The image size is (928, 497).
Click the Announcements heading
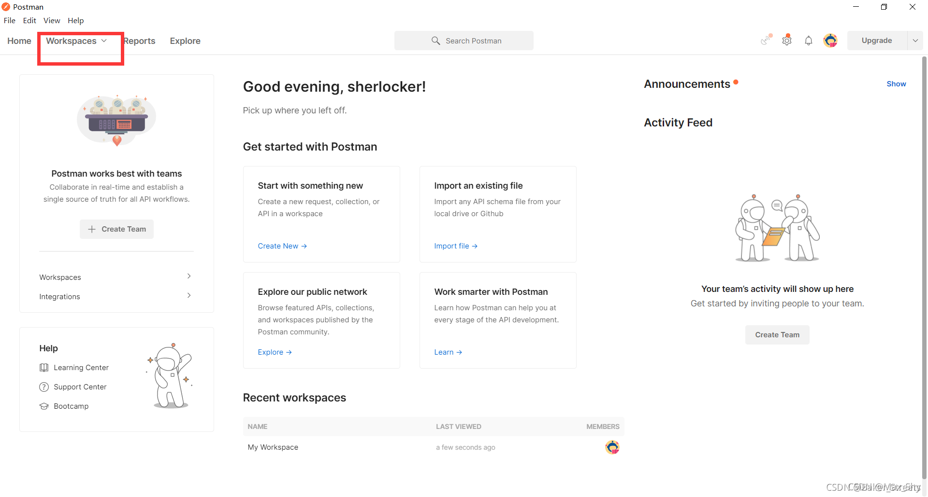coord(687,84)
